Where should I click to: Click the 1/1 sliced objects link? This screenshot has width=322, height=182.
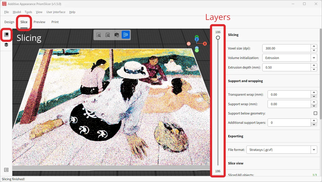pyautogui.click(x=315, y=175)
